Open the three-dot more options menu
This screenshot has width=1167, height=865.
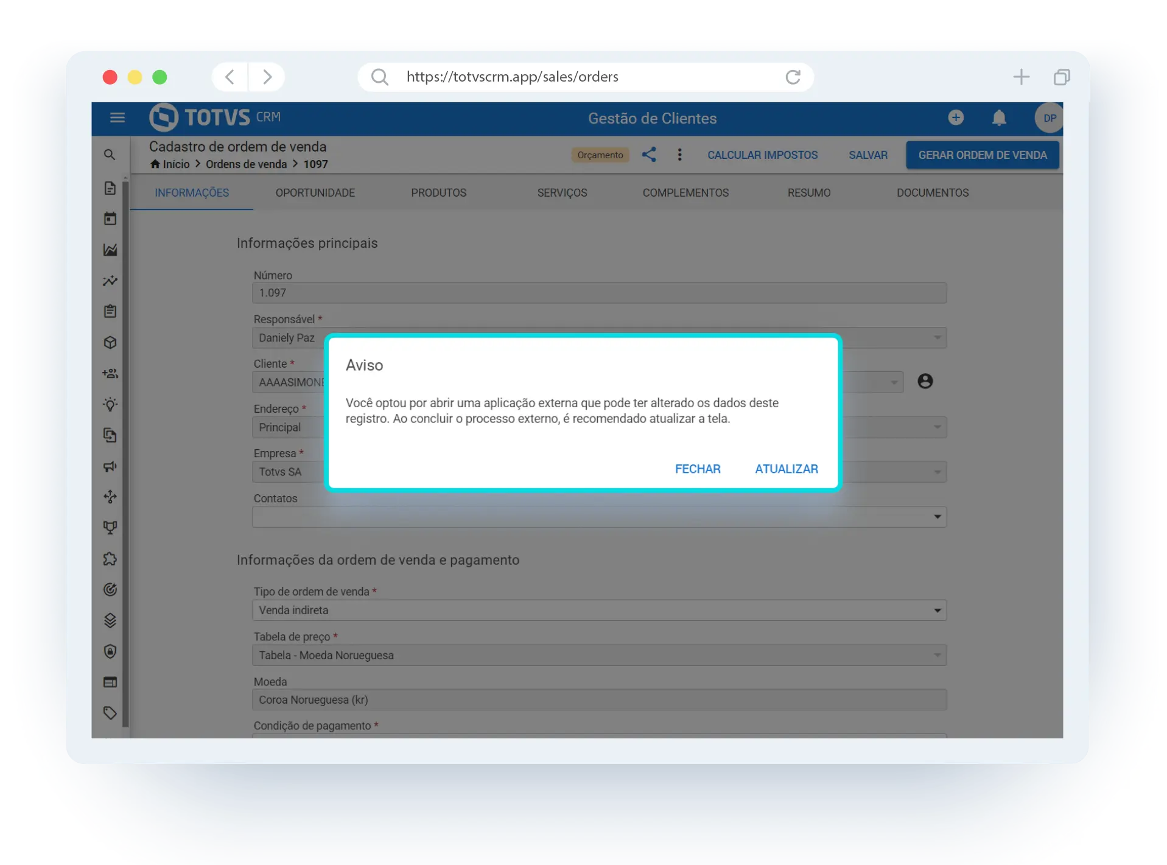[x=679, y=155]
